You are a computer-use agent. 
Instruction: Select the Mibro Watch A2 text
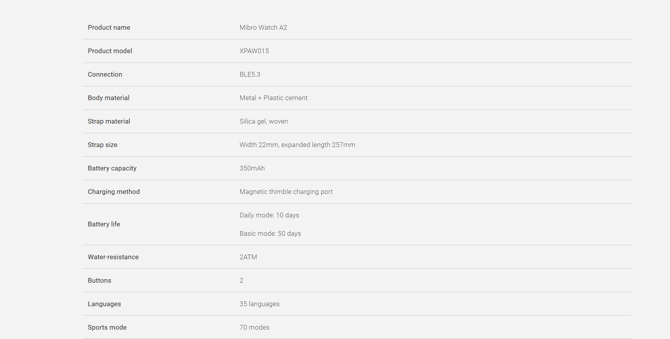[263, 27]
